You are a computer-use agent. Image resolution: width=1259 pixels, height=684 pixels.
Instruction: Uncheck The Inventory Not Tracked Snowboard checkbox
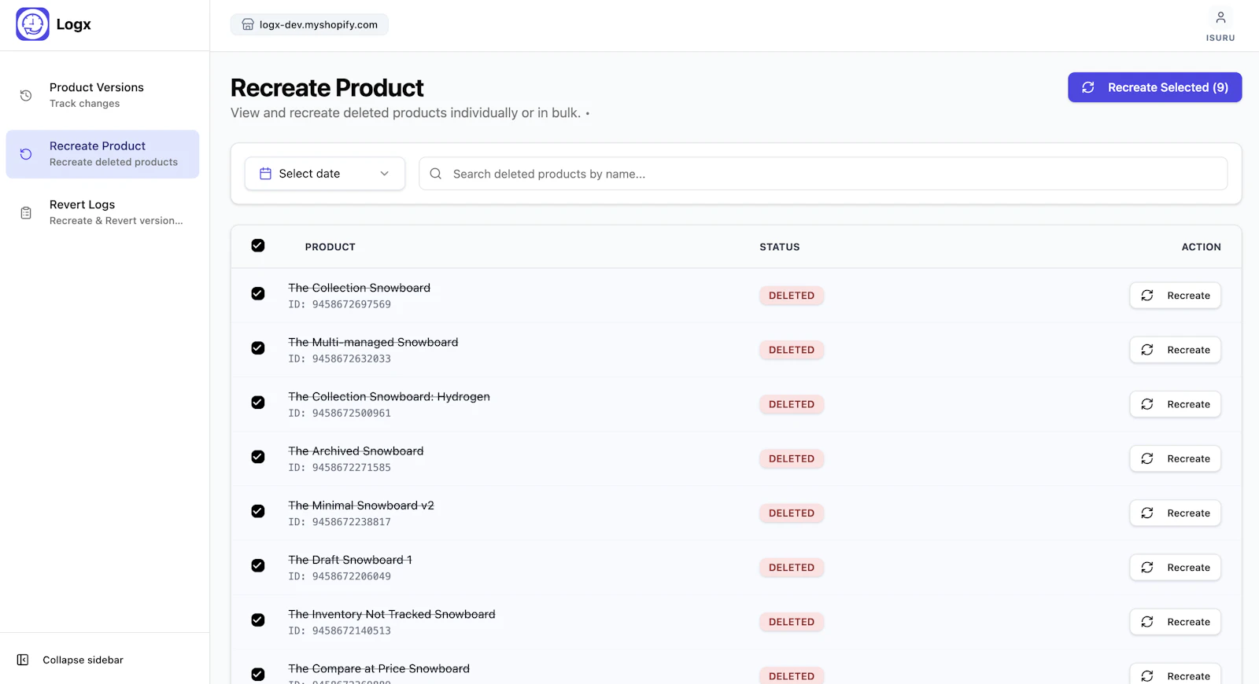[x=258, y=620]
